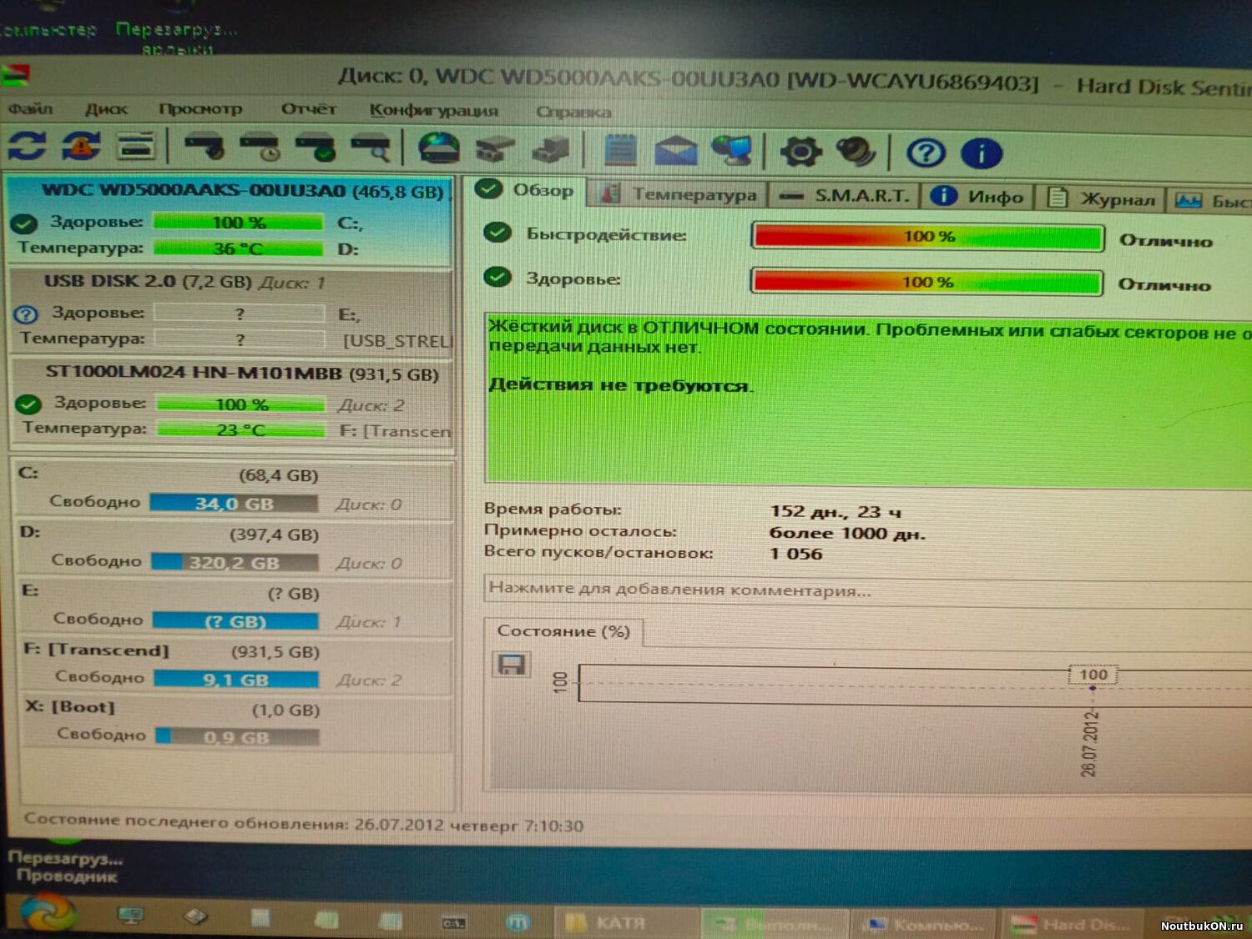Click the disk with magnifier toolbar icon

pyautogui.click(x=371, y=149)
